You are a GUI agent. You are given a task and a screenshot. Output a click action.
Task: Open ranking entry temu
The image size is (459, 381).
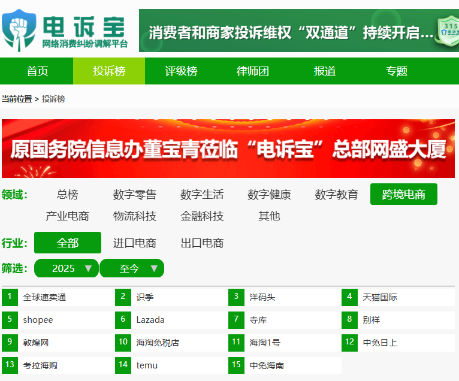coord(147,365)
